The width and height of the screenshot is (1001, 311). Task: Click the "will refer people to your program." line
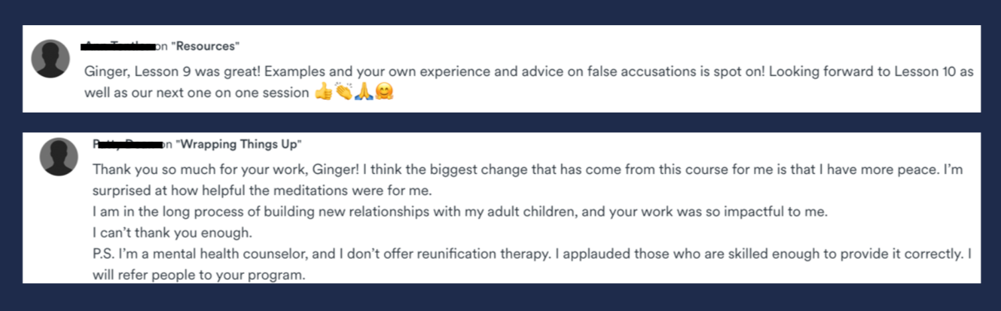tap(199, 274)
